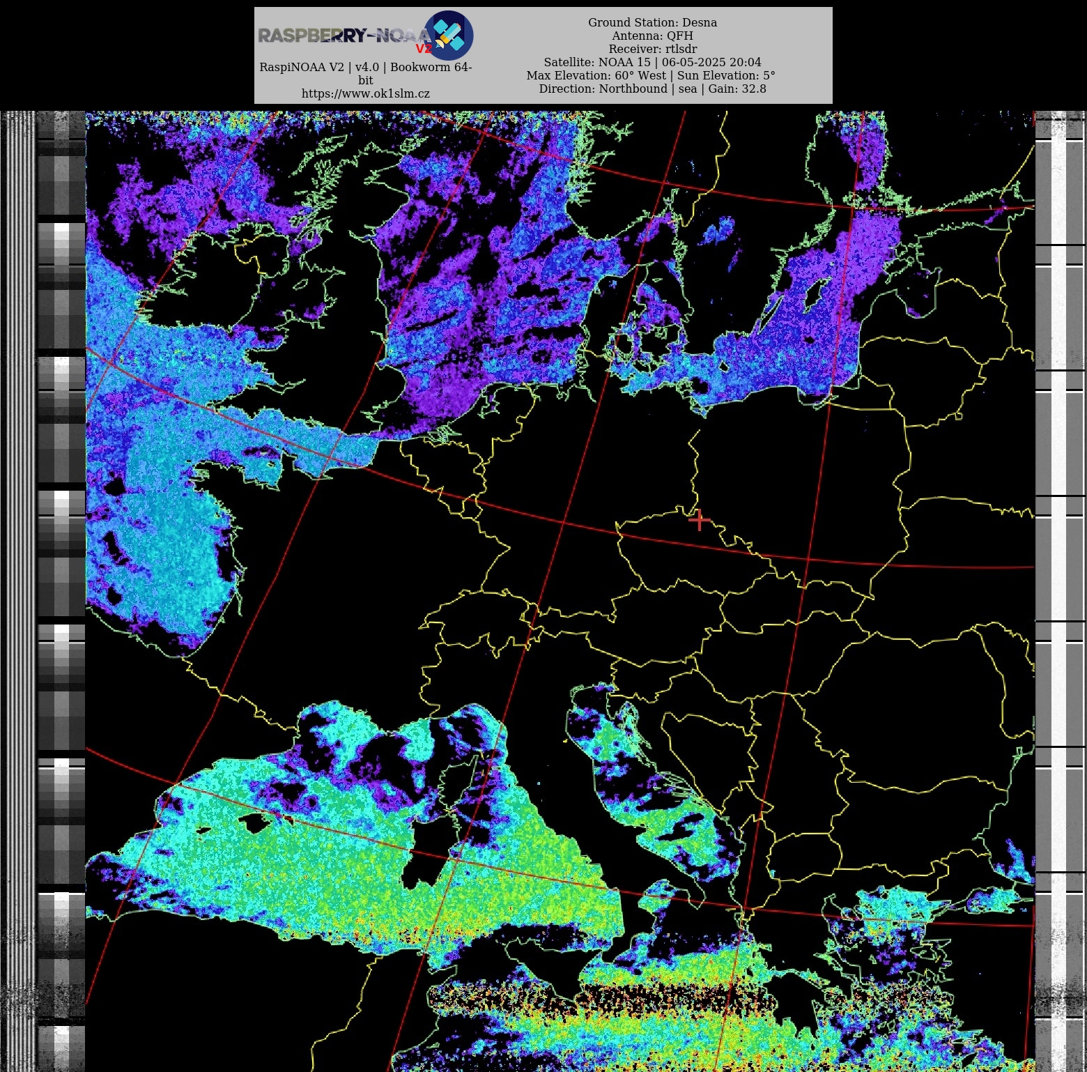Screen dimensions: 1087x1072
Task: Click the "Satellite: NOAA 15 | 06-05-2025 20:04" line
Action: coord(652,62)
